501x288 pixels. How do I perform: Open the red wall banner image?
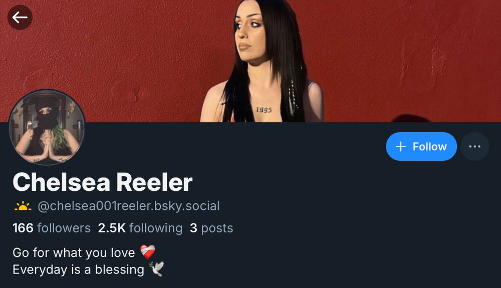point(250,61)
